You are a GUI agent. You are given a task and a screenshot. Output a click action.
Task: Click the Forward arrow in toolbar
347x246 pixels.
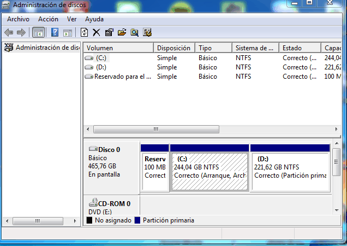pyautogui.click(x=21, y=32)
